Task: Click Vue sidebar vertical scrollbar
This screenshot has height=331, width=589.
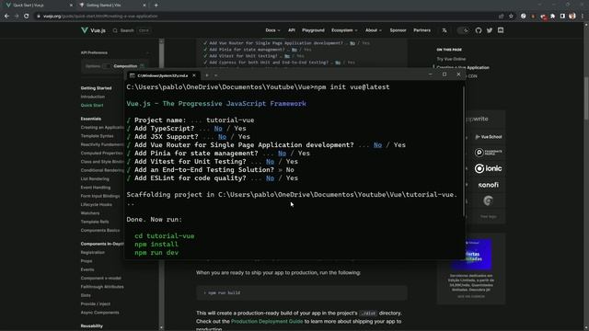Action: (162, 184)
